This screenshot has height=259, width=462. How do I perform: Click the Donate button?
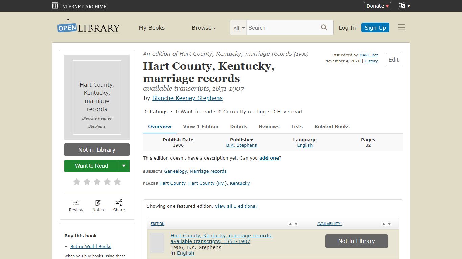(x=377, y=6)
